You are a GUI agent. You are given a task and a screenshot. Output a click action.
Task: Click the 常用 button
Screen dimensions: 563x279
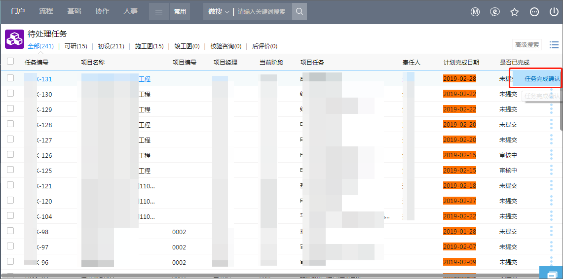click(180, 12)
